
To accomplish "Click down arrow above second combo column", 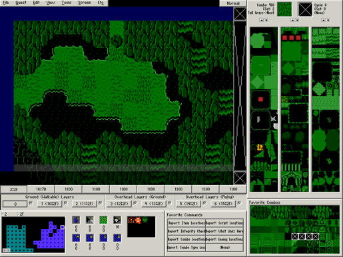I will 297,20.
